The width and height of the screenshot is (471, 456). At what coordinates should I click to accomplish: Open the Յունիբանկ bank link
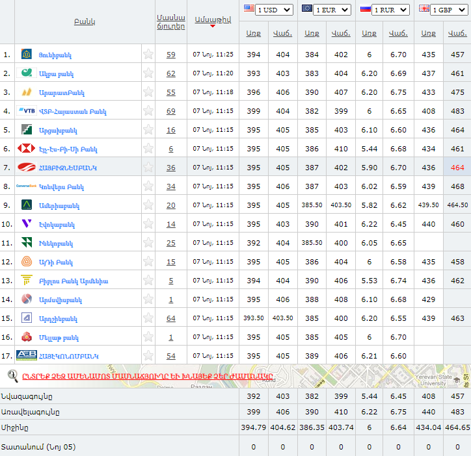click(55, 55)
